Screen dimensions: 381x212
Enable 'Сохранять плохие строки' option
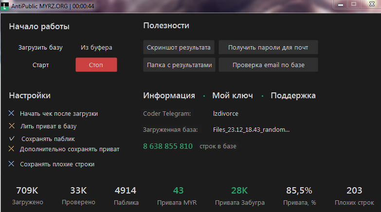point(11,164)
